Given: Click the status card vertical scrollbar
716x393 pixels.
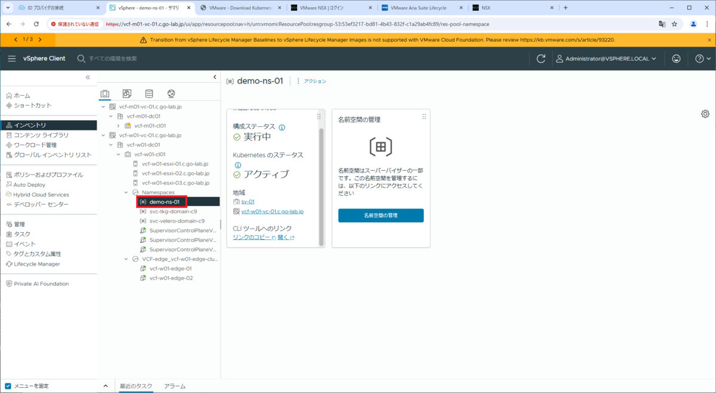Looking at the screenshot, I should pos(321,186).
